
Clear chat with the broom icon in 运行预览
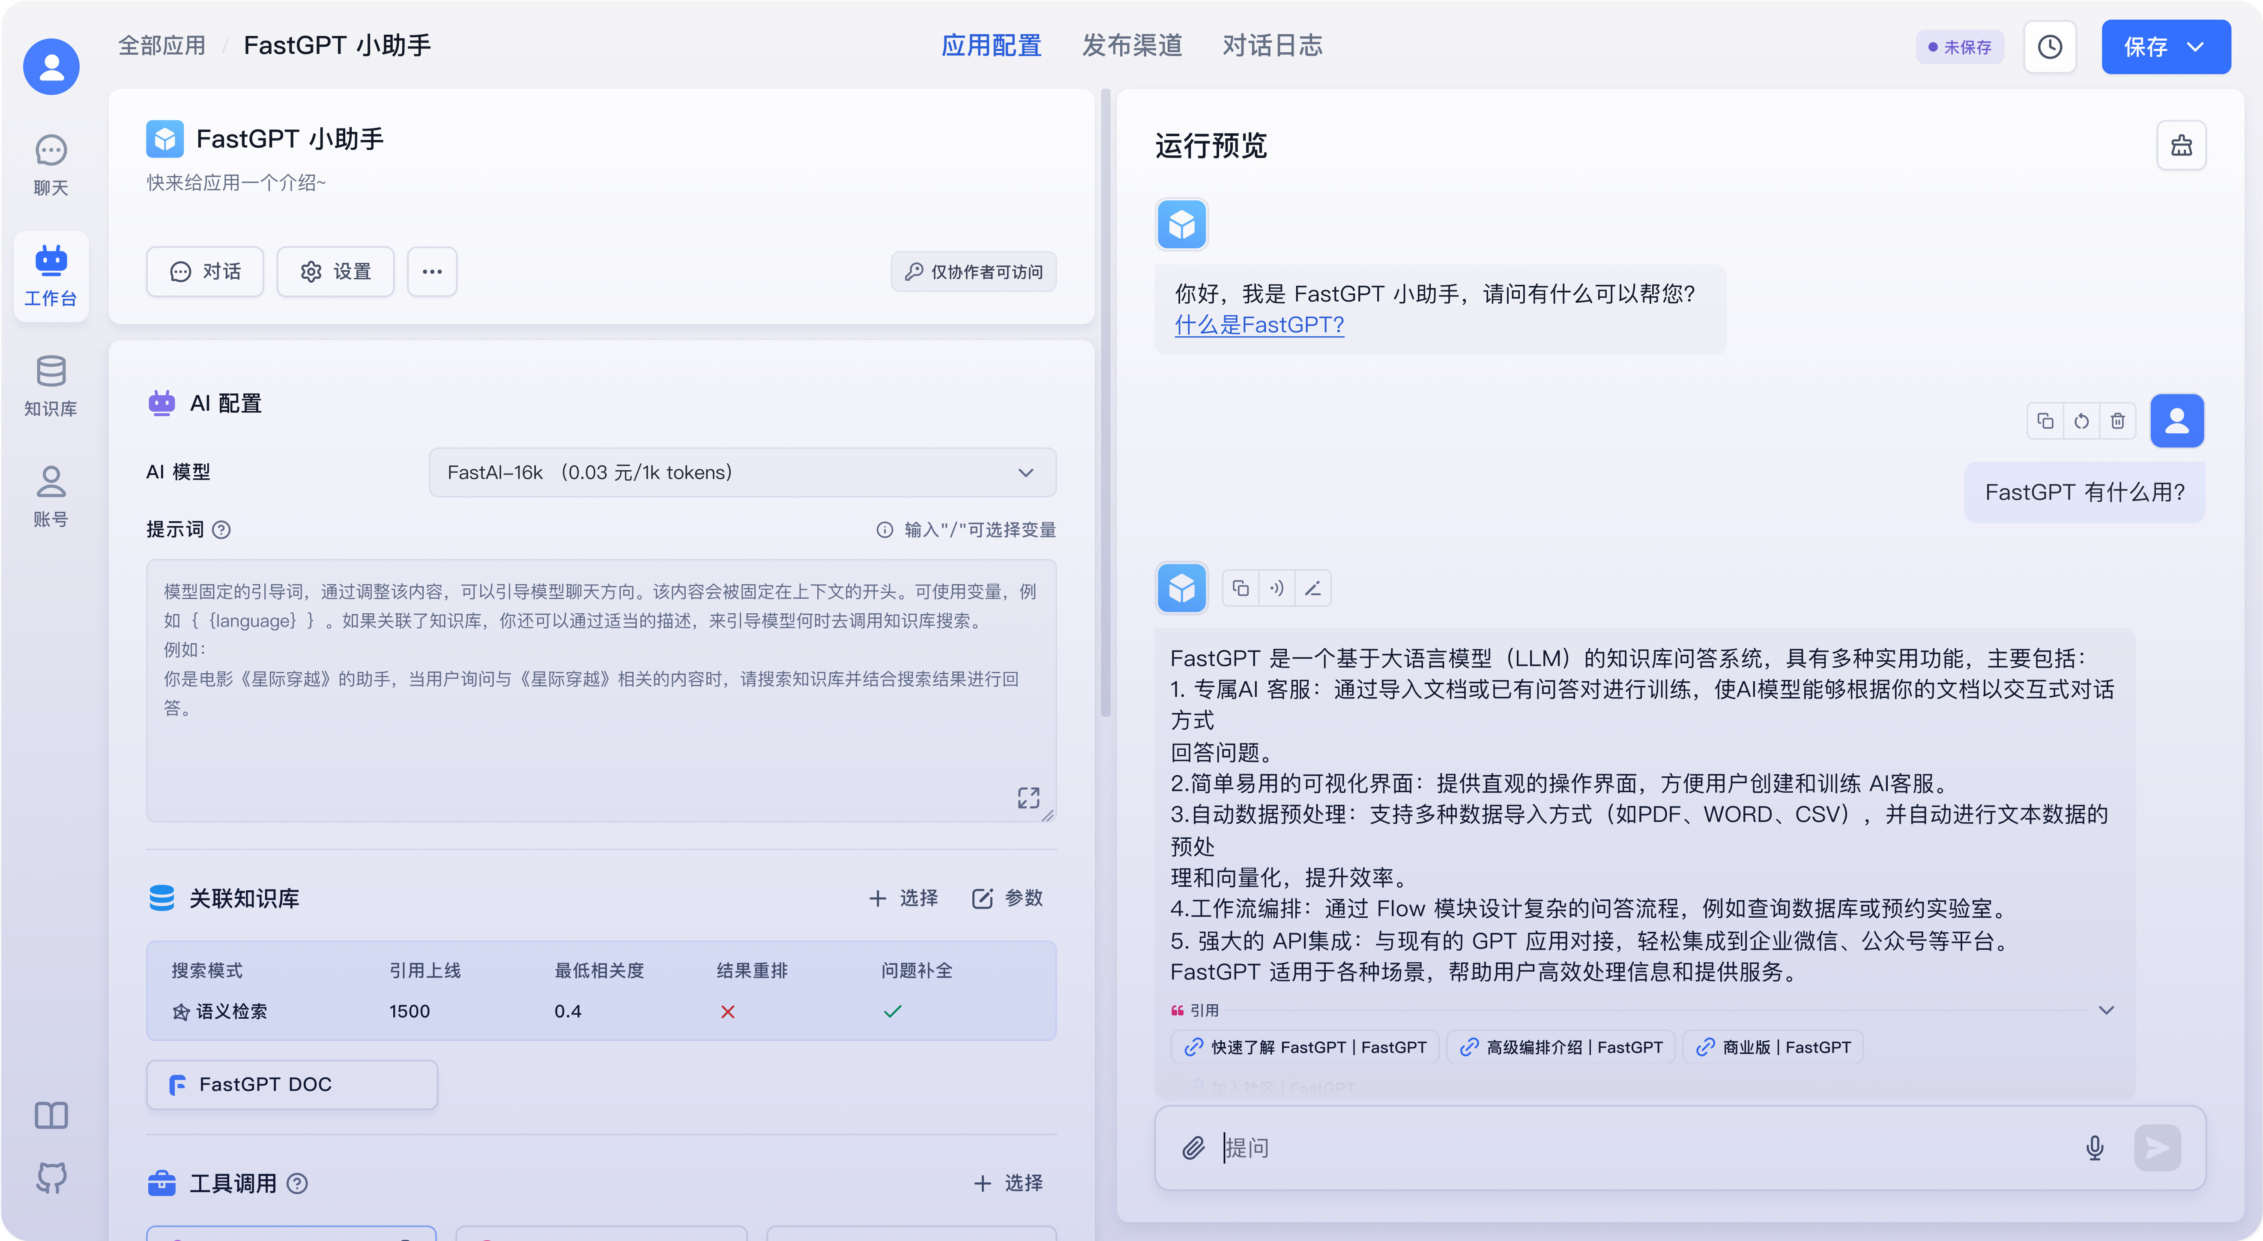tap(2181, 145)
